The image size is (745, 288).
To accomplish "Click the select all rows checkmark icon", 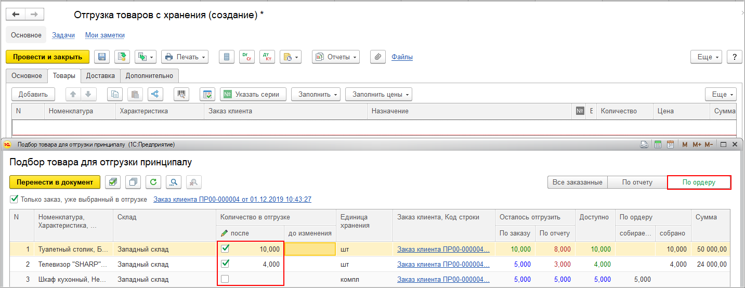I will pyautogui.click(x=113, y=182).
